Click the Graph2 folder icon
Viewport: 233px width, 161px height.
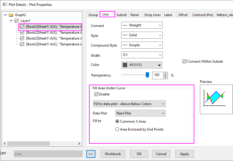coord(11,15)
